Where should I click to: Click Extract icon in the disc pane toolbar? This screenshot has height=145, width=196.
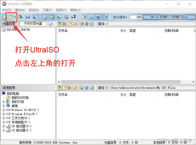[x=82, y=24]
